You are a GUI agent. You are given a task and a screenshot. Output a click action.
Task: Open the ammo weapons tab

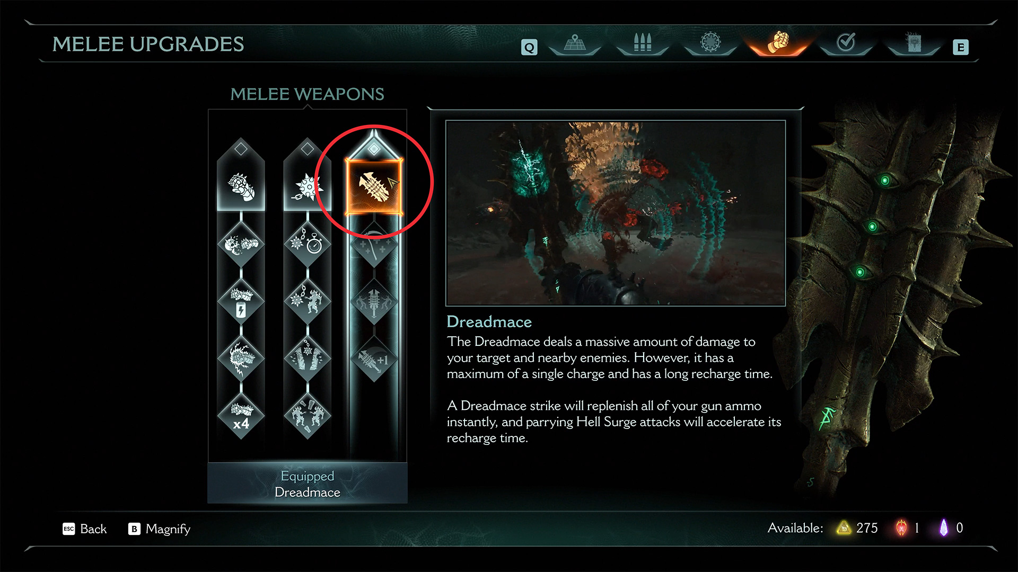[643, 43]
